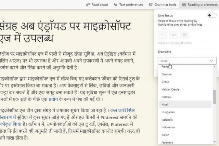Turn on the Line focus toggle

212,15
